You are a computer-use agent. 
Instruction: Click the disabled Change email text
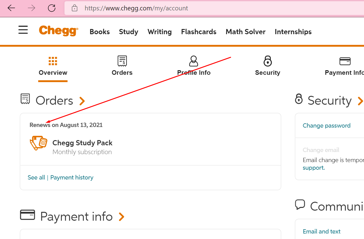pyautogui.click(x=321, y=150)
